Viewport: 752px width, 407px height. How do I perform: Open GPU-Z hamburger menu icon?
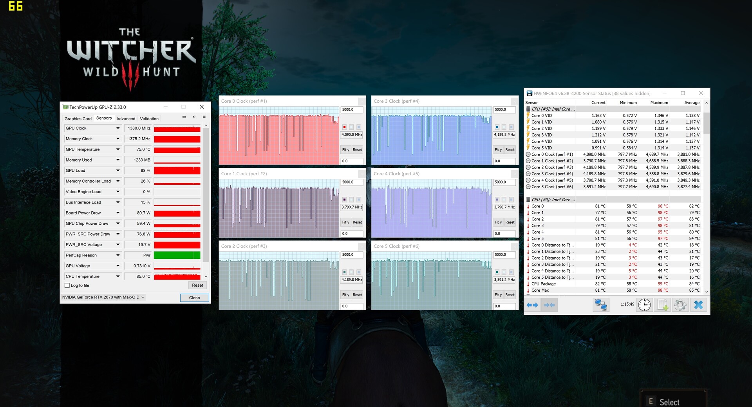tap(204, 117)
